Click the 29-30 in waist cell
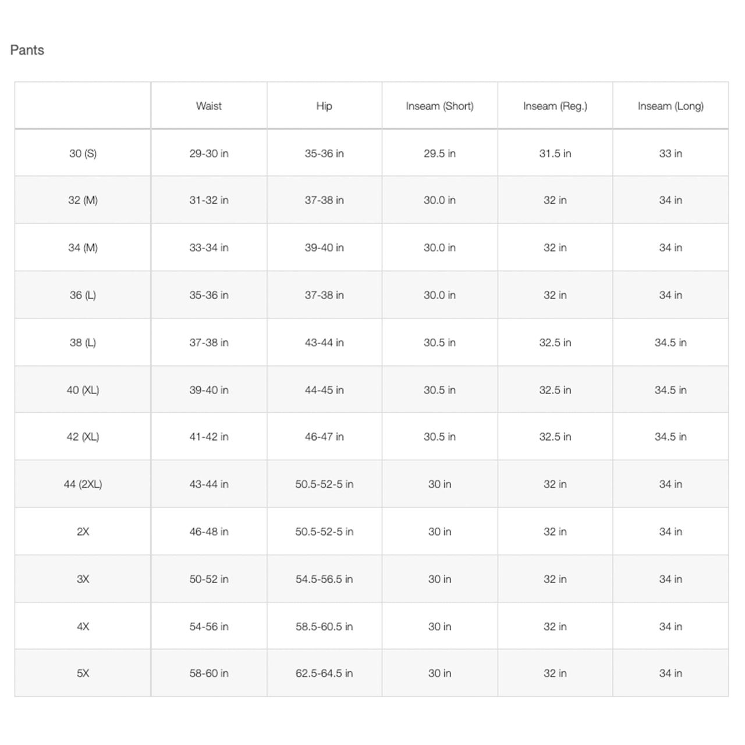This screenshot has height=745, width=745. 208,154
